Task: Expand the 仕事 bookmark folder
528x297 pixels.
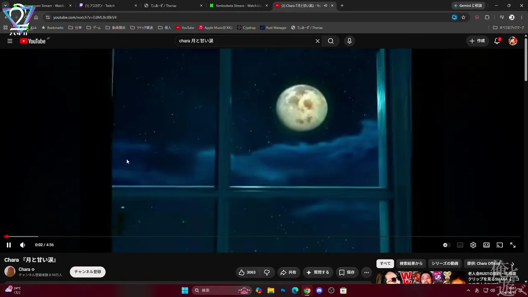Action: tap(75, 28)
